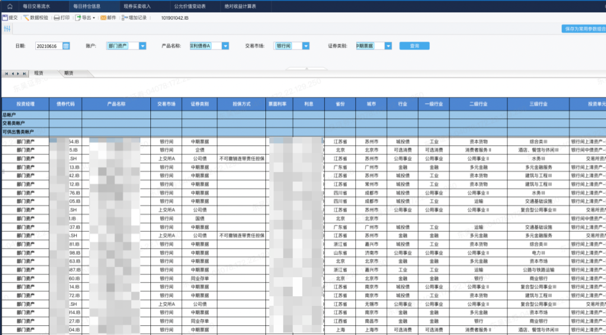Toggle the filter sliders parameter panel icon
606x335 pixels.
(x=7, y=29)
